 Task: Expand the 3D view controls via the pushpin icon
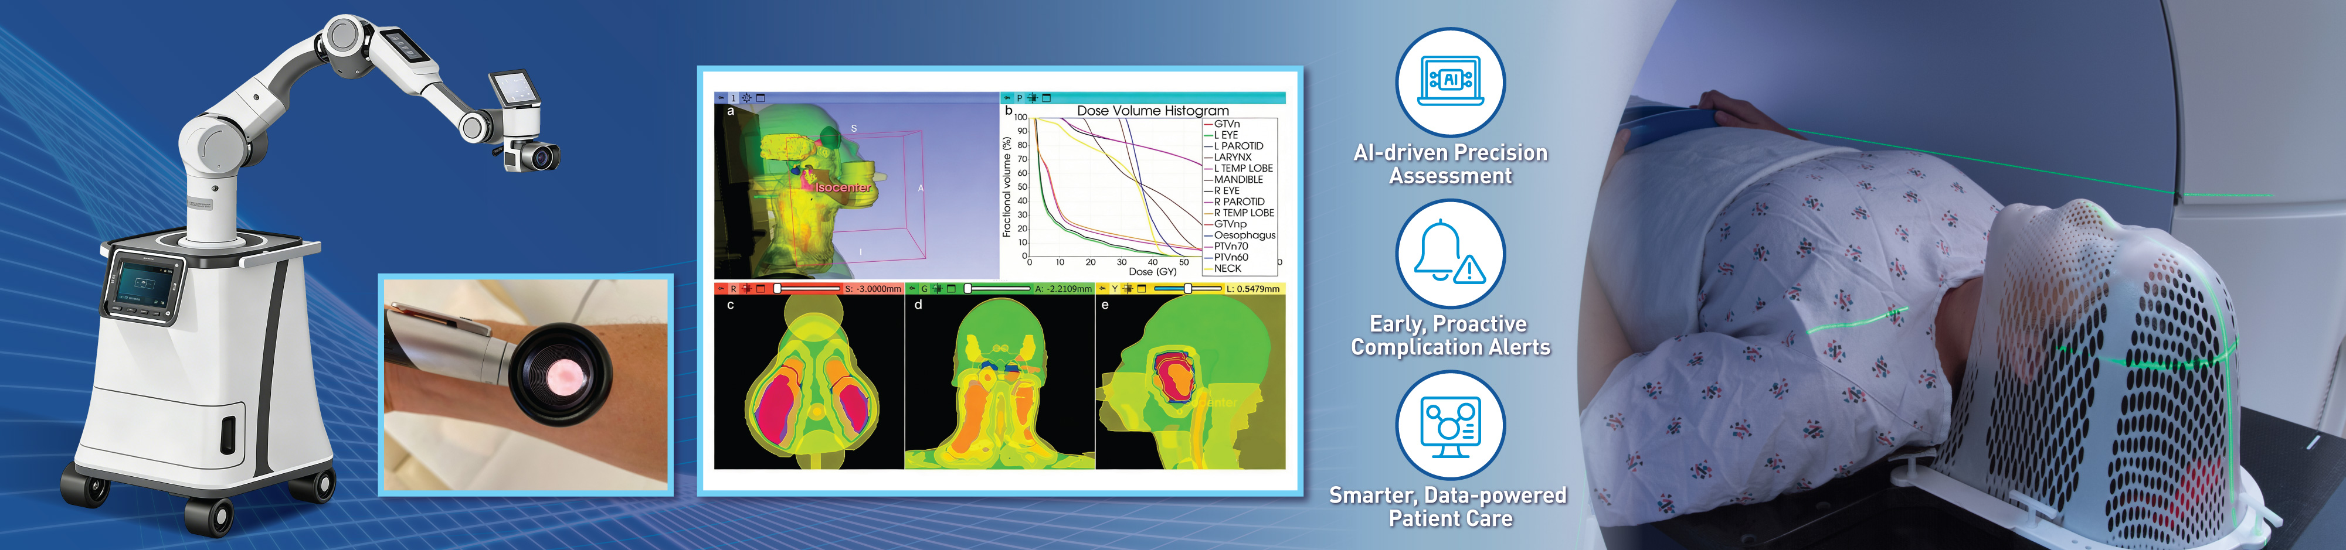721,97
